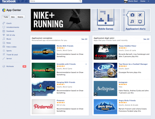Click the Giochi puzzle icon

(4, 23)
